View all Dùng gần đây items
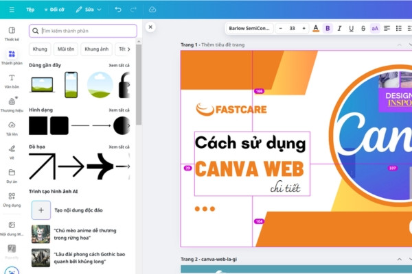Image resolution: width=412 pixels, height=274 pixels. (x=119, y=65)
